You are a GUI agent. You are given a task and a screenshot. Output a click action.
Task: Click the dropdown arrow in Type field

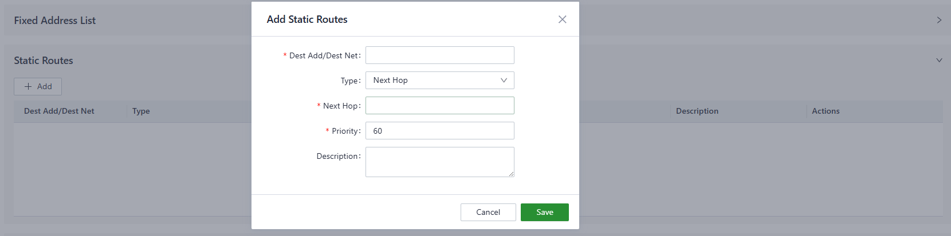tap(504, 81)
